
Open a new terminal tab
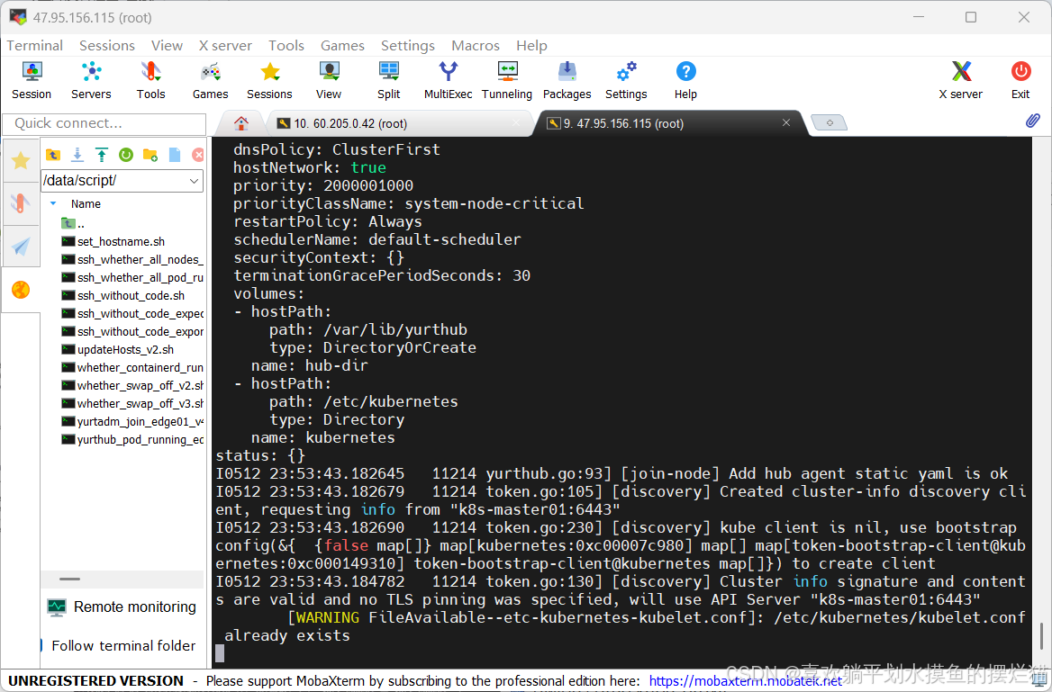point(830,122)
